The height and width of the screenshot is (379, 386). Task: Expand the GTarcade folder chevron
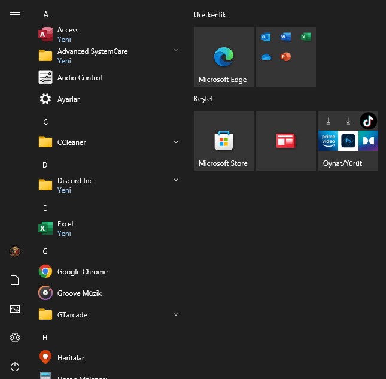click(x=176, y=314)
